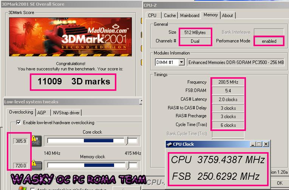Open the NVStrap driver tab
The height and width of the screenshot is (190, 289).
point(66,113)
